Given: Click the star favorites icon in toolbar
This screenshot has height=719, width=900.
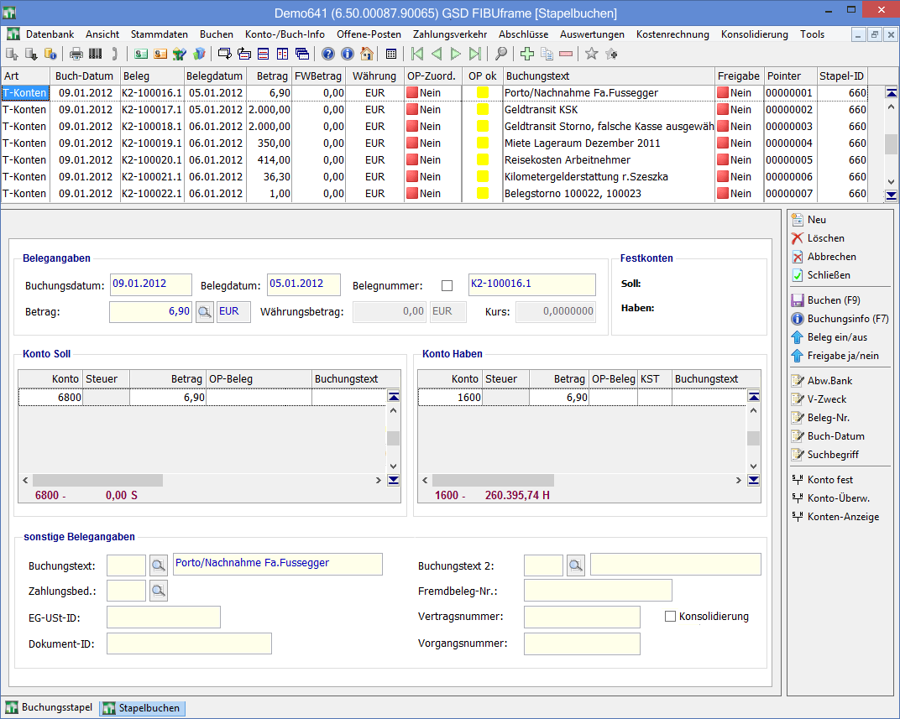Looking at the screenshot, I should 591,55.
